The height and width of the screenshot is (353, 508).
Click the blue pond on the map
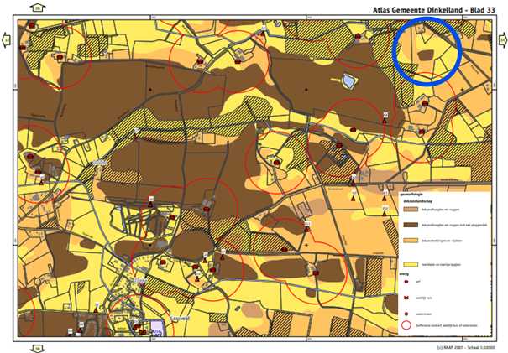coord(348,80)
